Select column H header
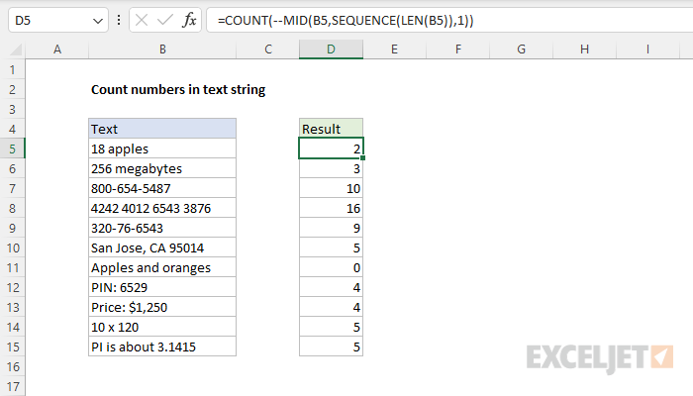This screenshot has width=693, height=396. point(584,49)
